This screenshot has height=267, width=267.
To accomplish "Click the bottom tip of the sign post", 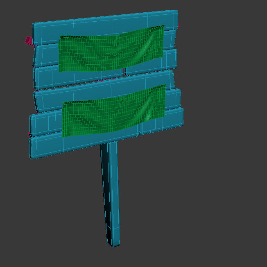I will [x=114, y=244].
